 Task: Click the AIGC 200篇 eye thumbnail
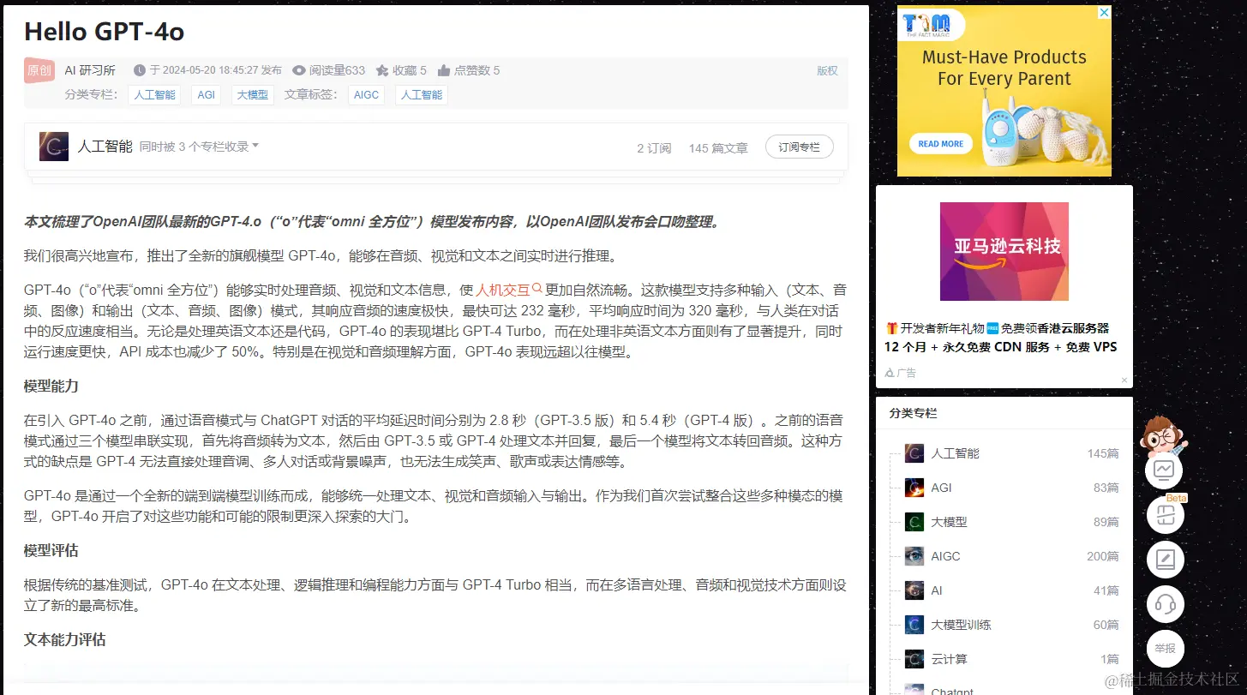(x=914, y=556)
